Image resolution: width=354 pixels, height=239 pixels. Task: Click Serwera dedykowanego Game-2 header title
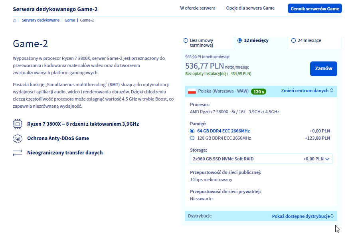(x=55, y=9)
